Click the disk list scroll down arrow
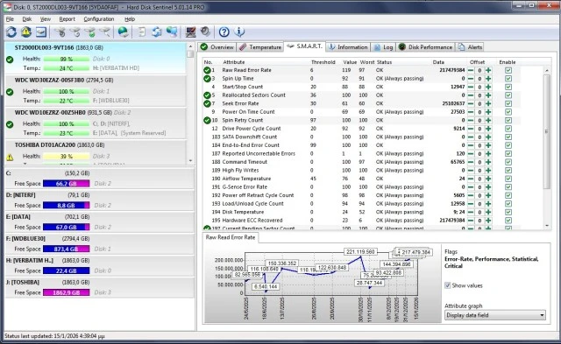561x344 pixels. click(x=190, y=161)
